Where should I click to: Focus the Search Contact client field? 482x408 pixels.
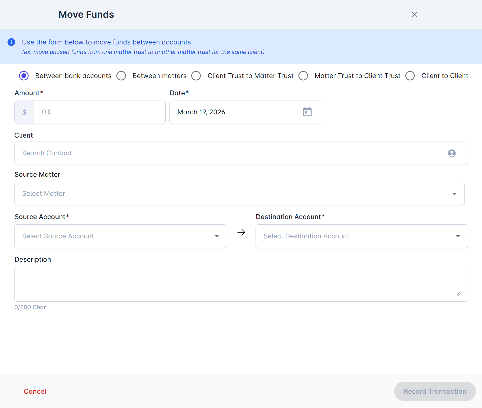click(x=230, y=153)
